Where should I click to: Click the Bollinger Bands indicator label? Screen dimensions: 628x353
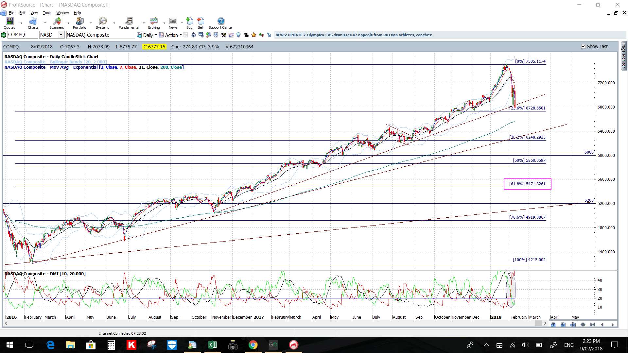point(56,62)
